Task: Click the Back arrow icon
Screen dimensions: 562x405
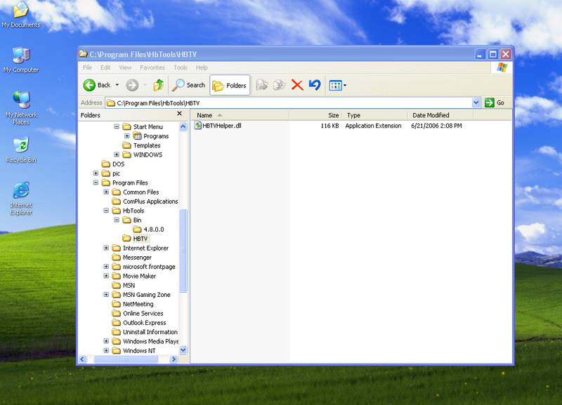Action: (x=89, y=85)
